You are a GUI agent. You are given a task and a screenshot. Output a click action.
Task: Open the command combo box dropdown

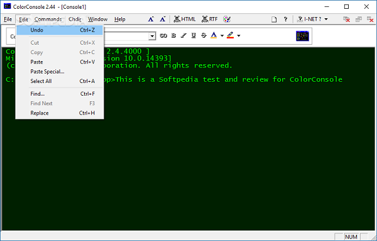(152, 36)
